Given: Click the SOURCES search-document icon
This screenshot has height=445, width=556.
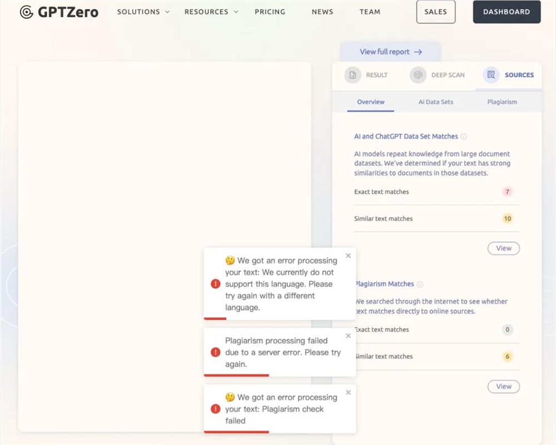Looking at the screenshot, I should (491, 75).
